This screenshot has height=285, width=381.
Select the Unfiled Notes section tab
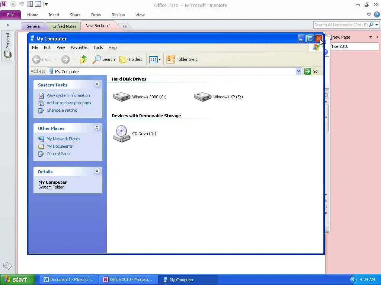coord(64,26)
